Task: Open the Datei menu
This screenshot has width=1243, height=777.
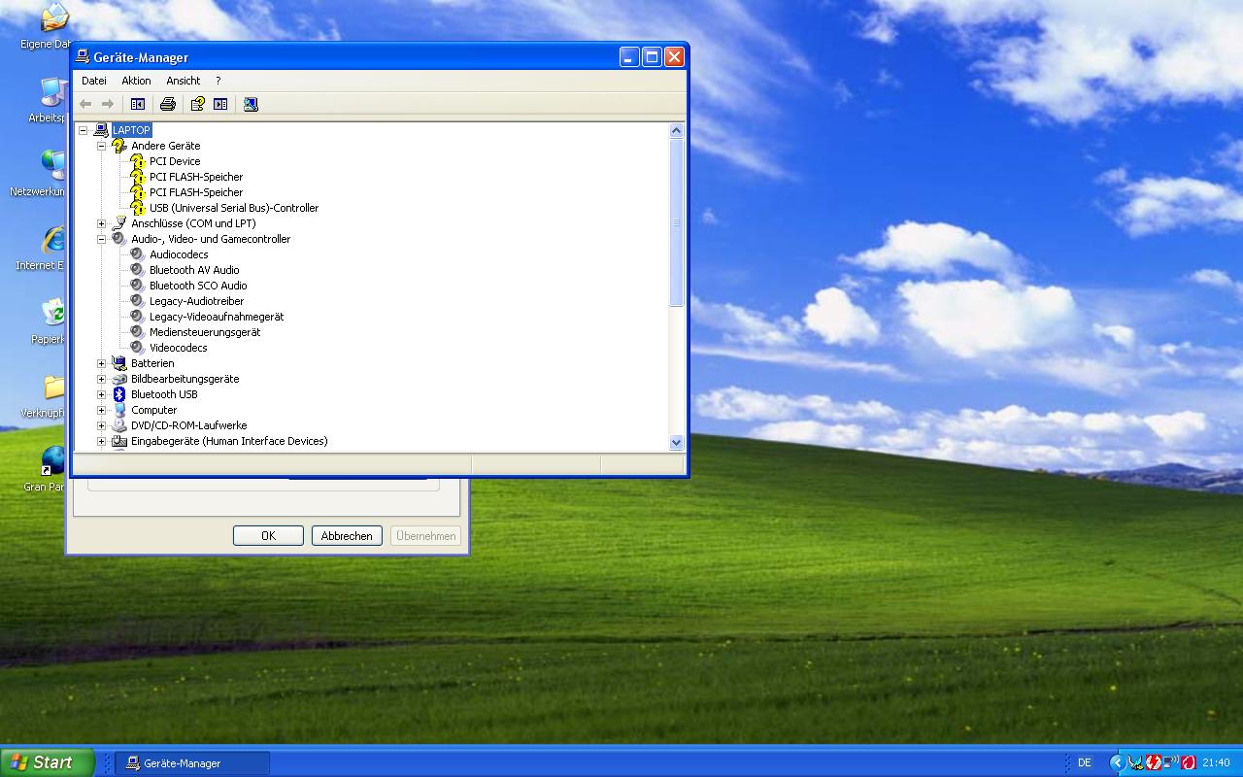Action: tap(94, 81)
